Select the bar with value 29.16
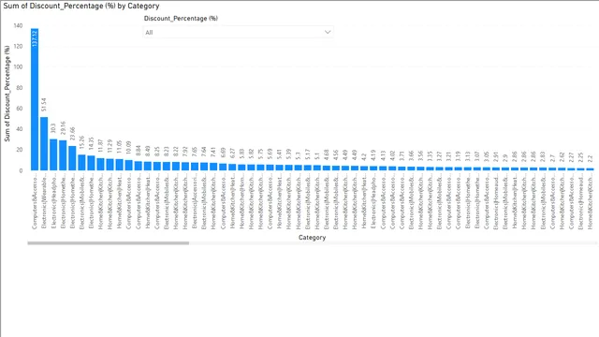This screenshot has width=599, height=337. coord(63,155)
